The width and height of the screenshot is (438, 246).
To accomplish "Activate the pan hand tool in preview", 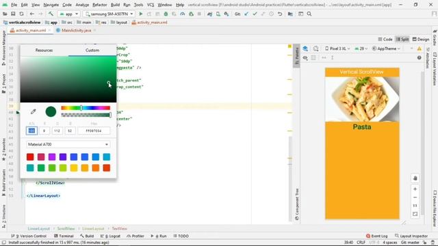I will (x=415, y=178).
